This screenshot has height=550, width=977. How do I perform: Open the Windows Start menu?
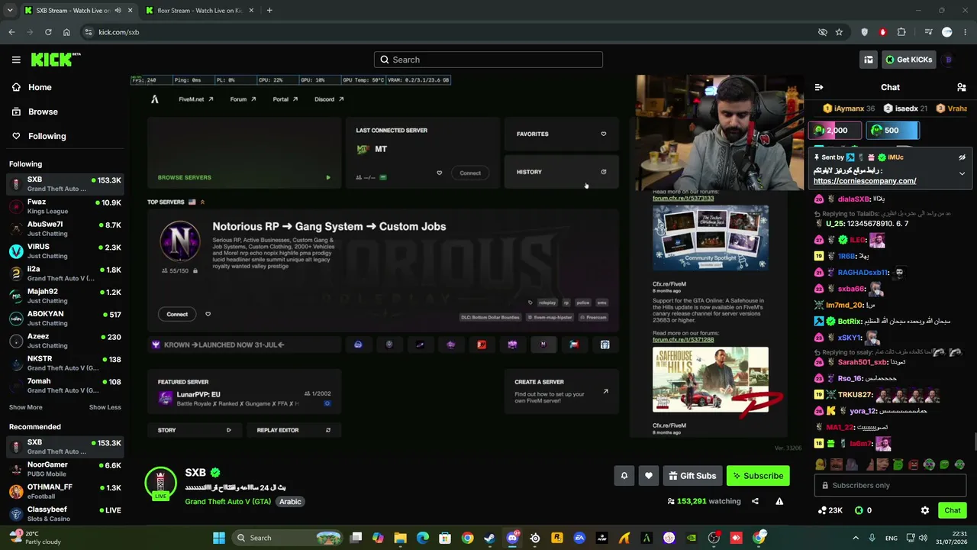(x=219, y=538)
